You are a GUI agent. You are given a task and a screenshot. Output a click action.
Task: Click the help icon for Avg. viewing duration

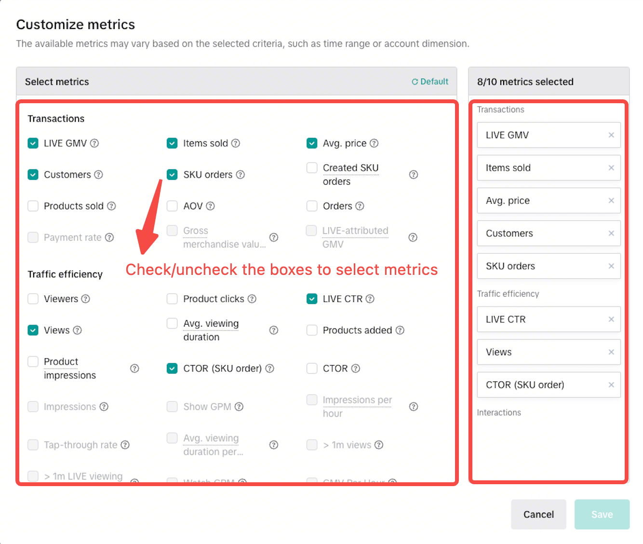coord(274,330)
